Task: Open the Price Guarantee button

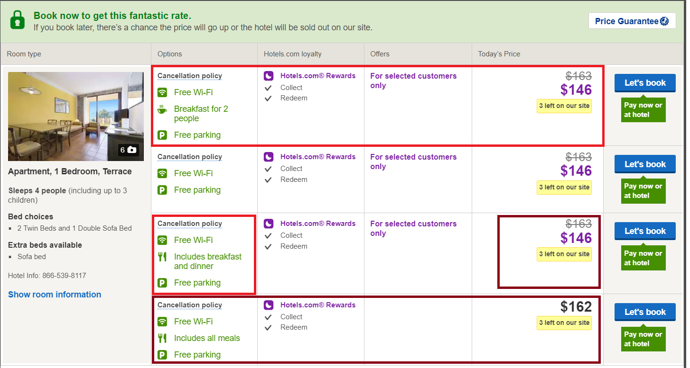Action: [x=632, y=21]
